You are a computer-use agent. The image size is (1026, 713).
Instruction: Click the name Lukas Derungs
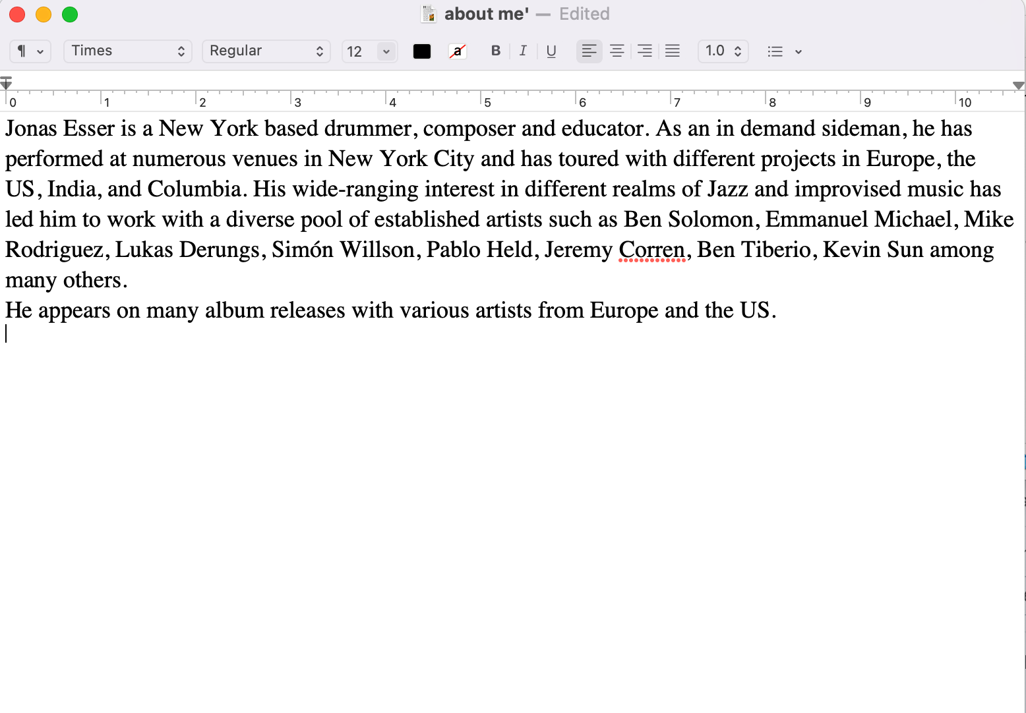click(x=187, y=250)
